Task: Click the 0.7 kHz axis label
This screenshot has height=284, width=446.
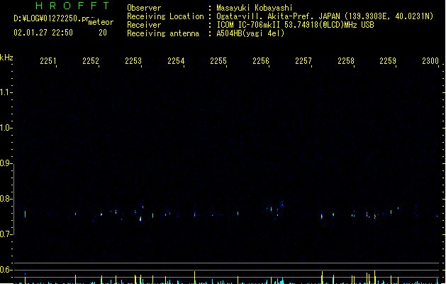Action: tap(5, 234)
